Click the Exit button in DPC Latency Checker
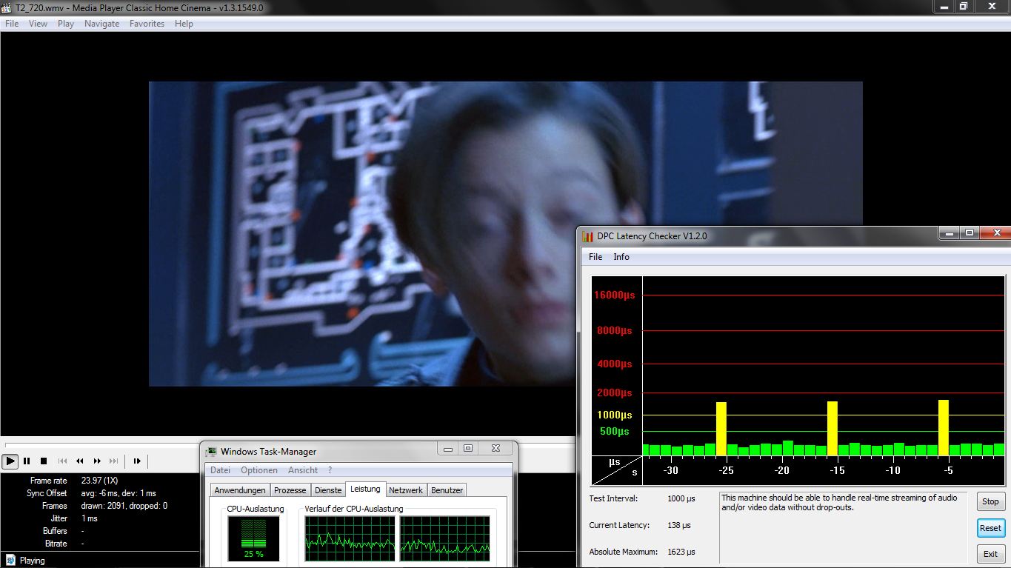This screenshot has height=568, width=1011. pos(990,554)
